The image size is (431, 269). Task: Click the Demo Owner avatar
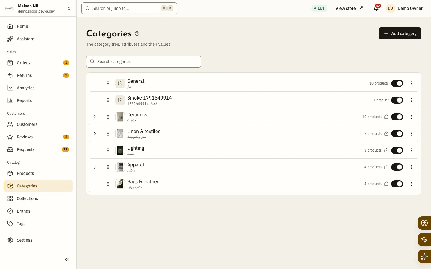pyautogui.click(x=390, y=8)
